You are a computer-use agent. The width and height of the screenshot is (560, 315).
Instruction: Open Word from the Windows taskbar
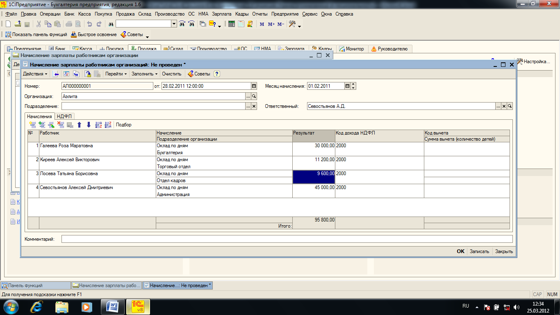click(112, 306)
